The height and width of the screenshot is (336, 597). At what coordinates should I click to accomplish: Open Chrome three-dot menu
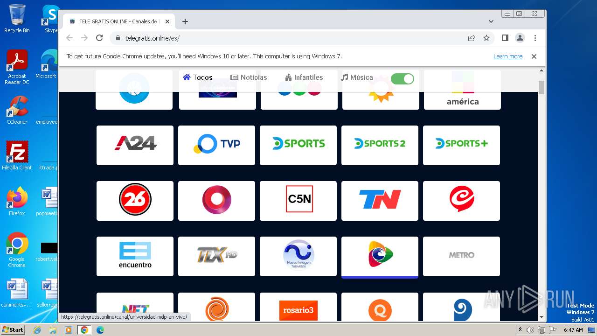pos(535,38)
